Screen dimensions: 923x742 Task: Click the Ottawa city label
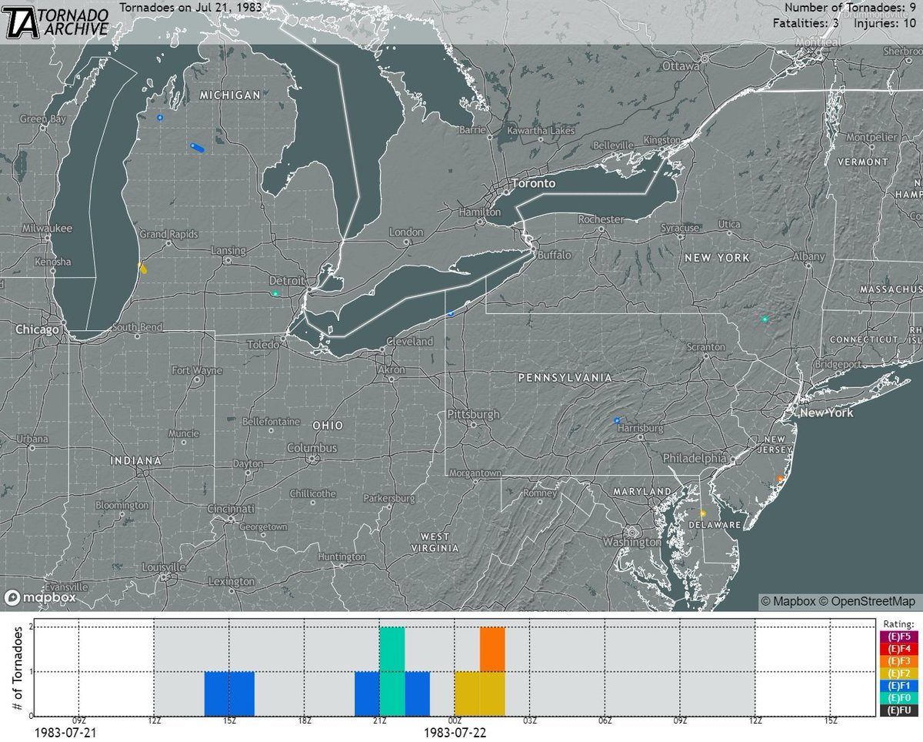[x=679, y=67]
